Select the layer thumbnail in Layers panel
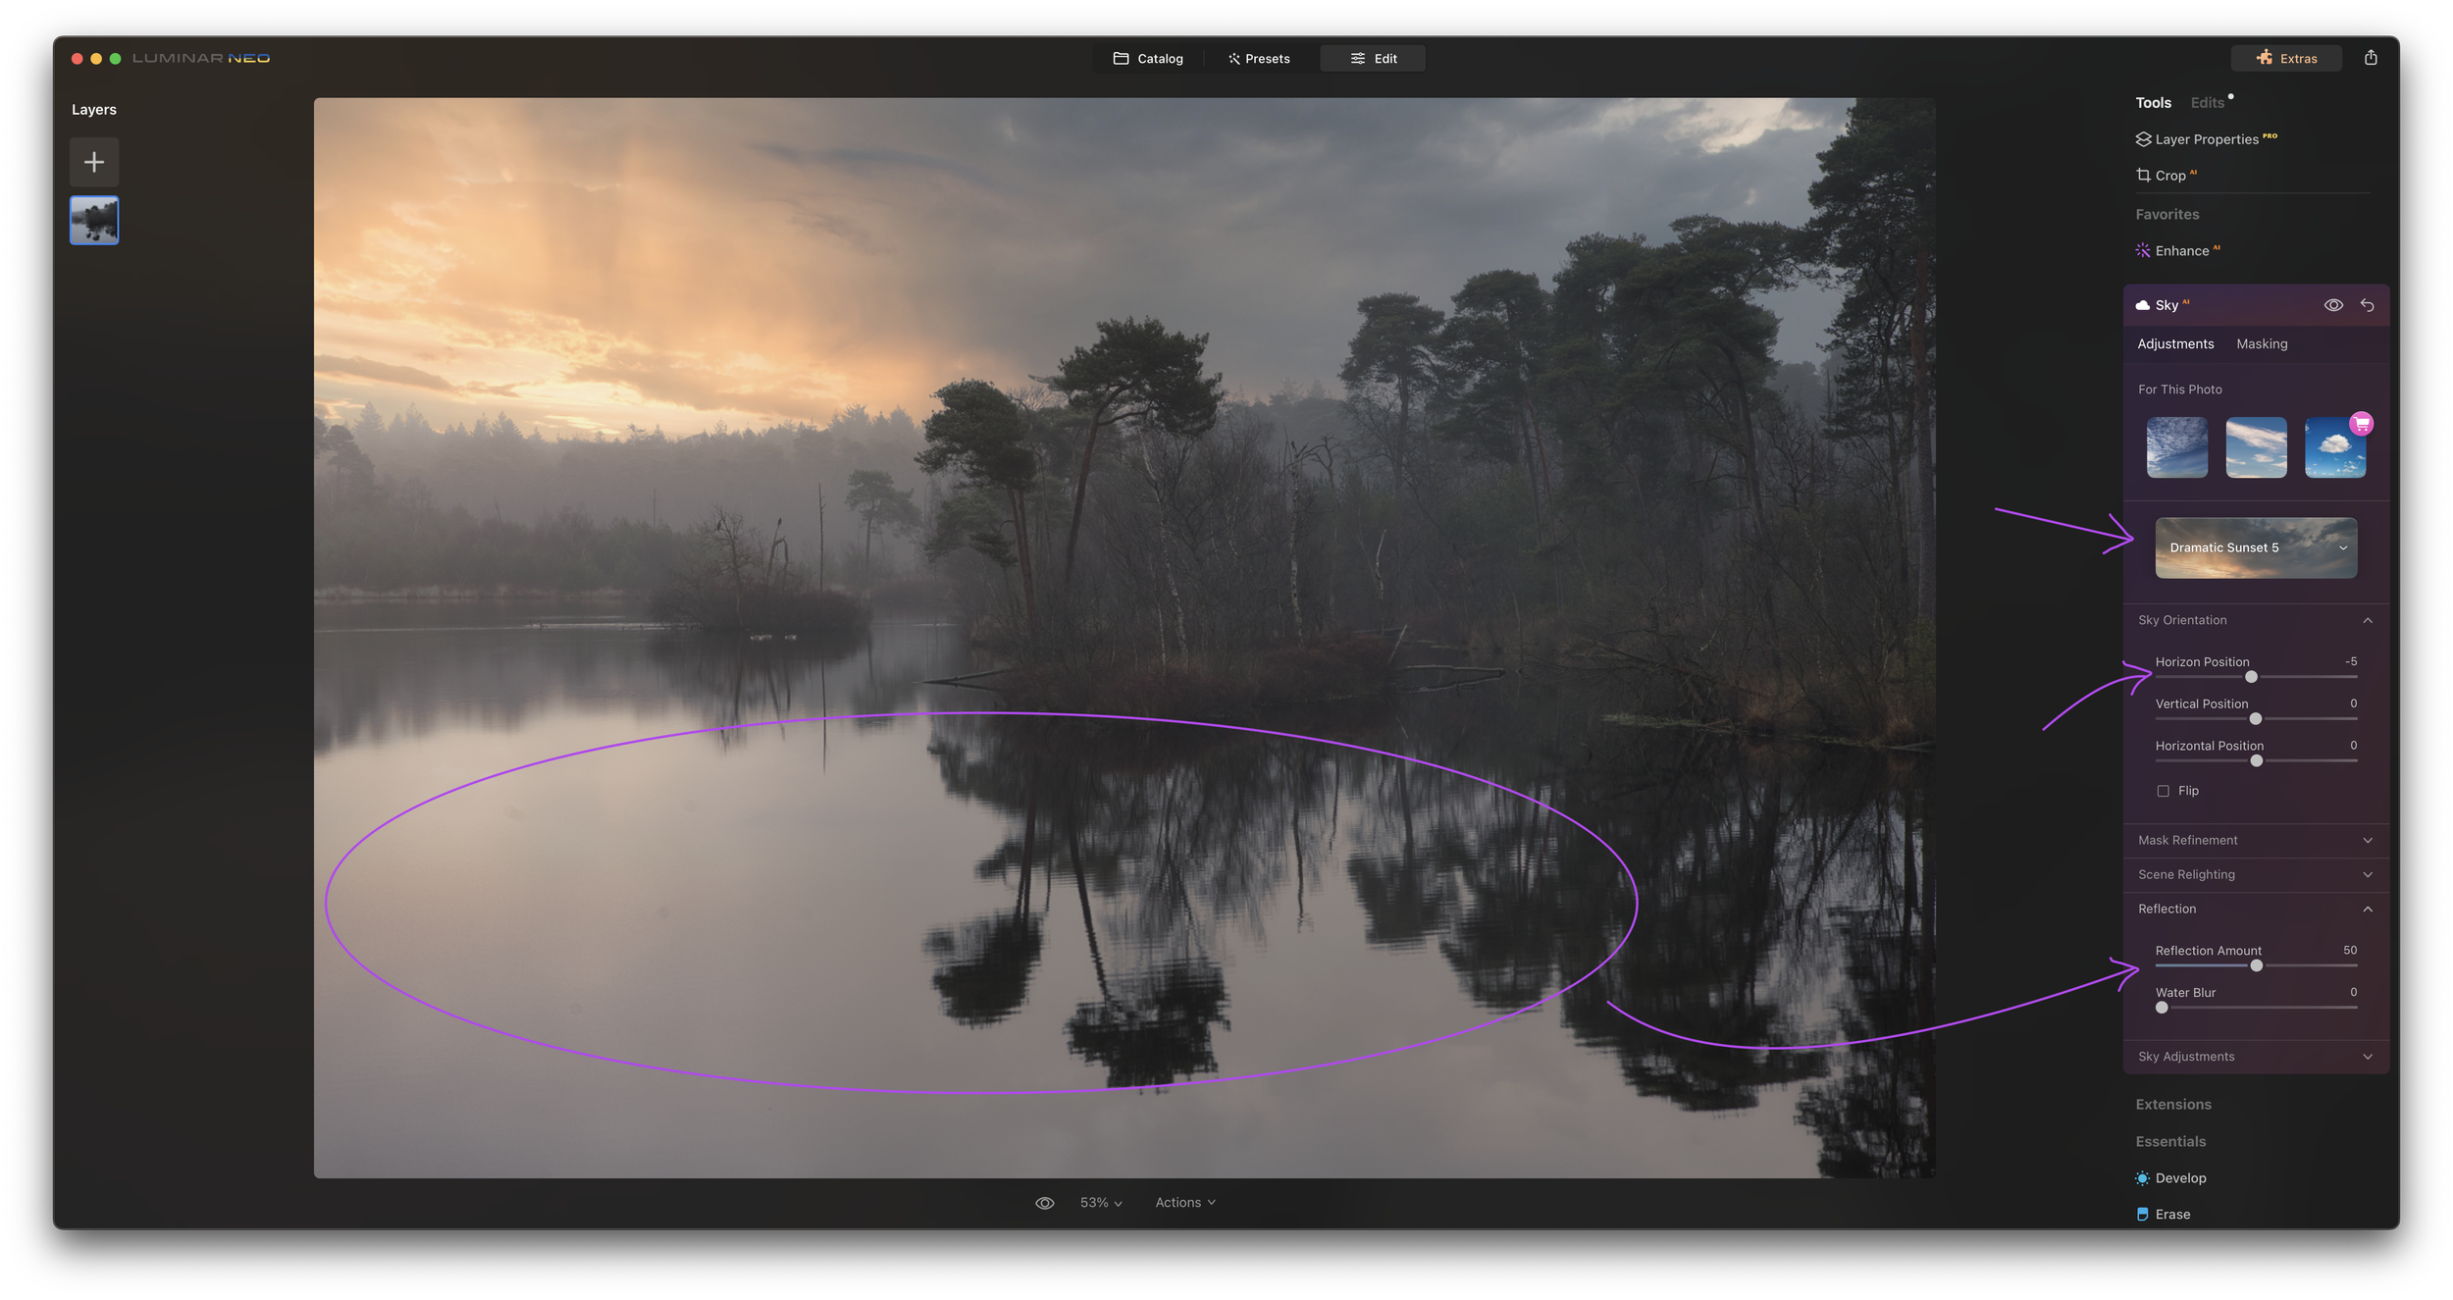 coord(94,220)
